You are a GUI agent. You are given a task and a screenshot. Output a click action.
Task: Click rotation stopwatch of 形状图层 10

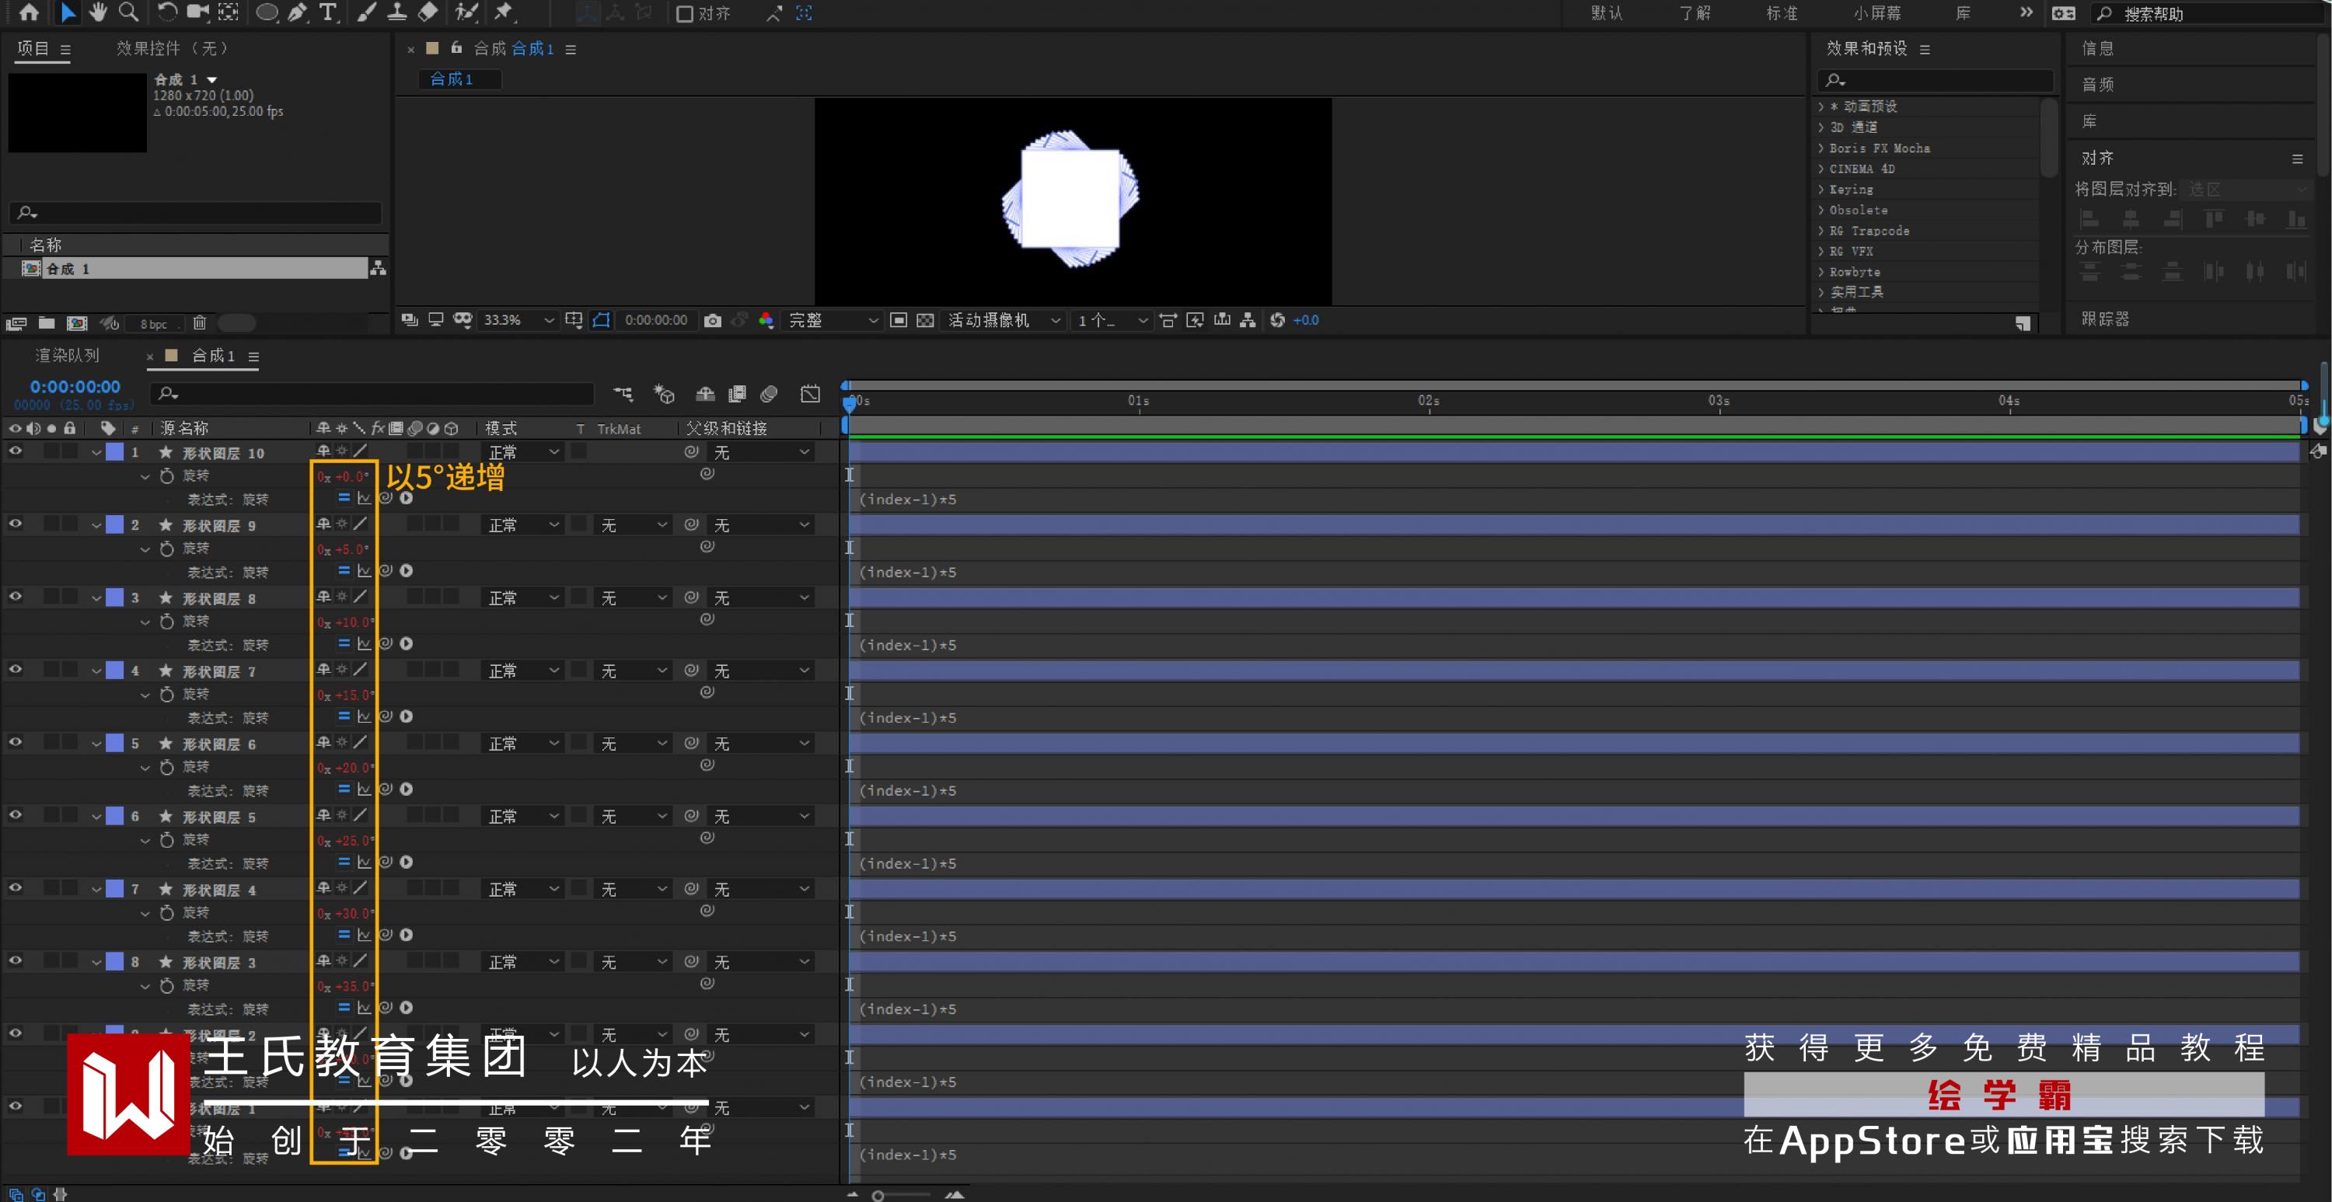tap(166, 476)
